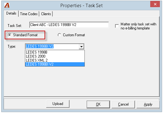Screen dimensions: 163x113
Task: Switch to the Time Codes tab
Action: [x=29, y=14]
